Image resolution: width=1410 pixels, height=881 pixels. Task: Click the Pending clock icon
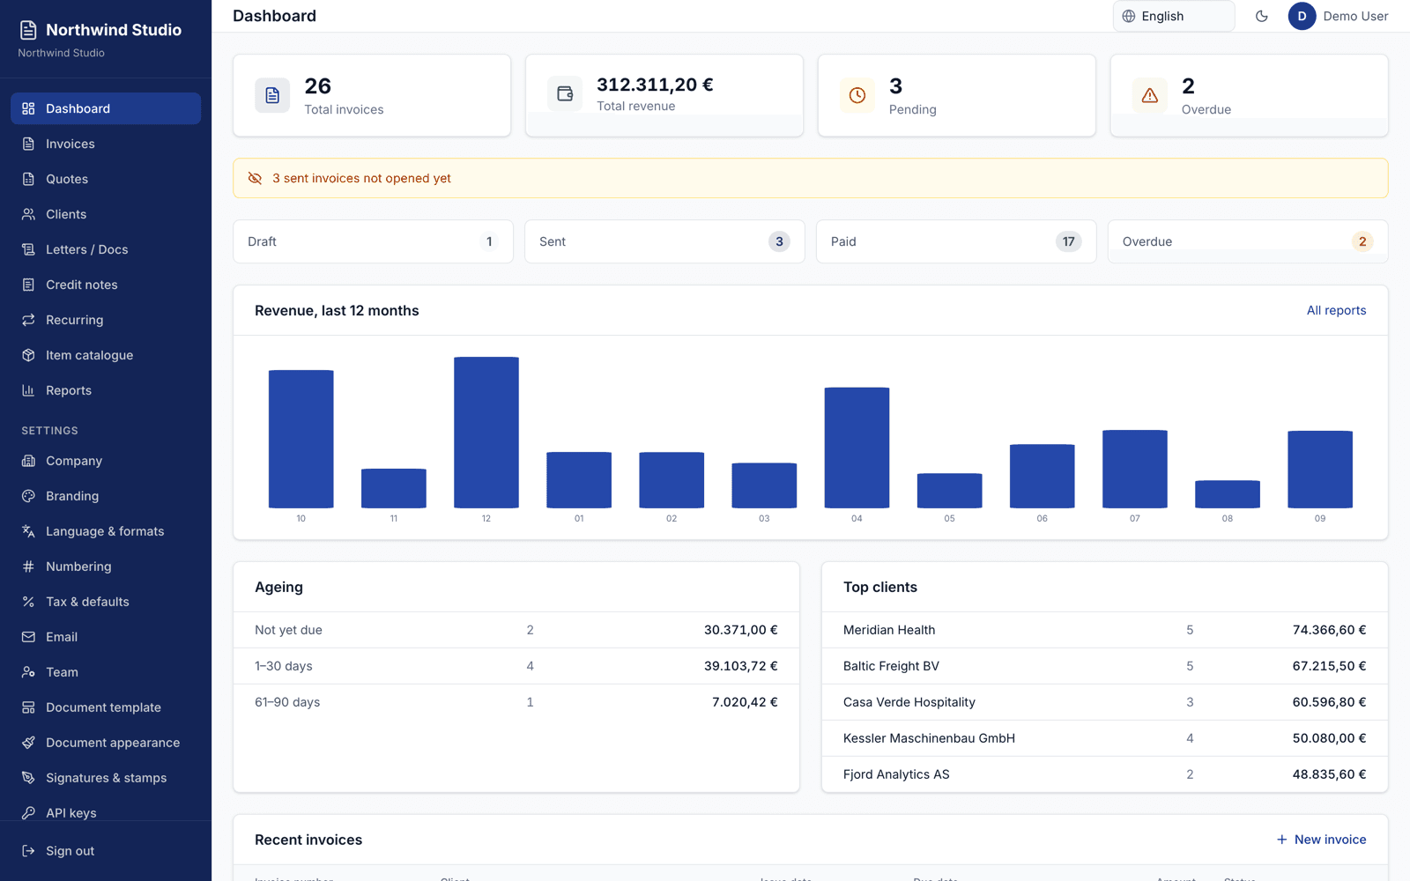857,95
